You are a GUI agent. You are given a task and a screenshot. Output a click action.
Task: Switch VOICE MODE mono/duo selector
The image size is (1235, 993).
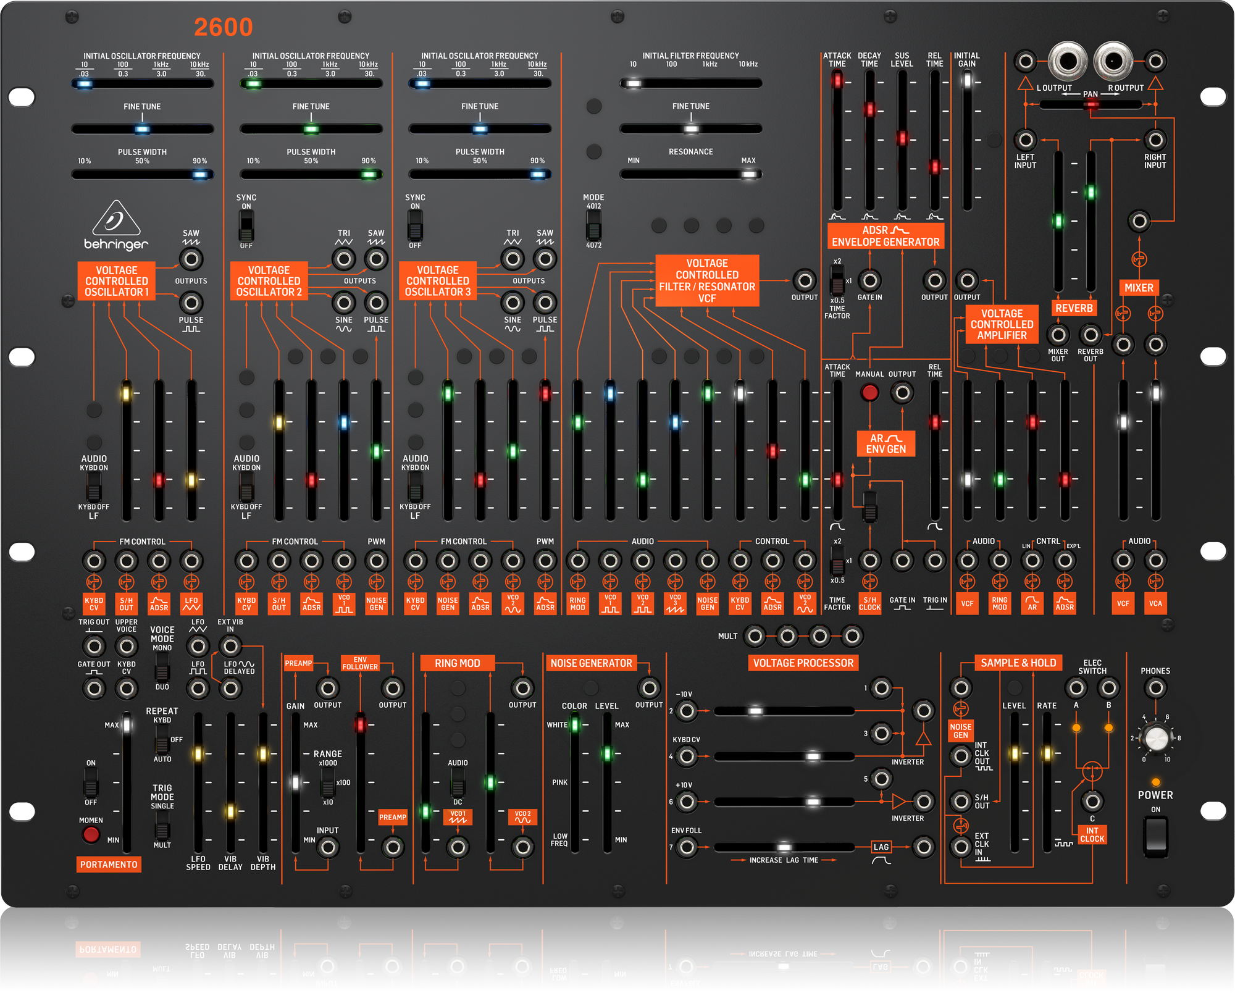(x=162, y=667)
